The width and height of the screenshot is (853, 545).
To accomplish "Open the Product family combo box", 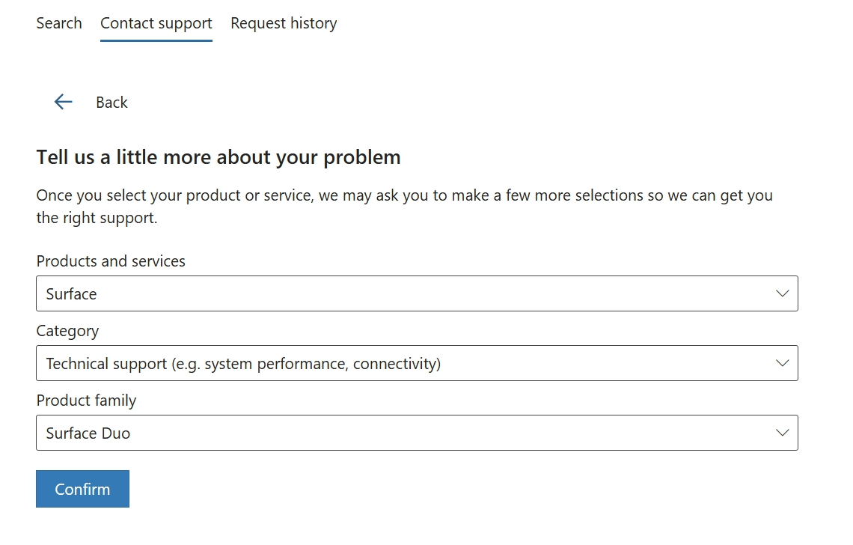I will click(416, 433).
